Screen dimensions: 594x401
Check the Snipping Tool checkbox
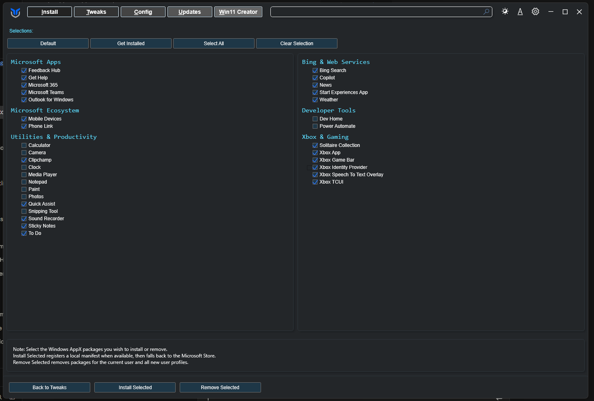coord(24,211)
